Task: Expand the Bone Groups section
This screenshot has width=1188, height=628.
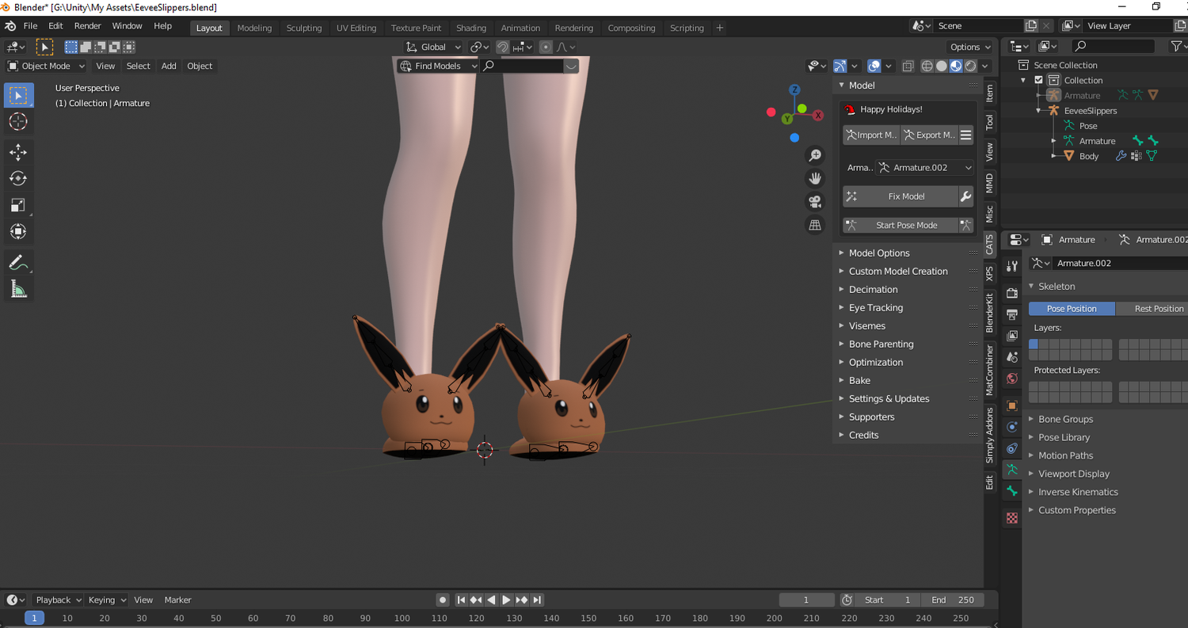Action: (1064, 419)
